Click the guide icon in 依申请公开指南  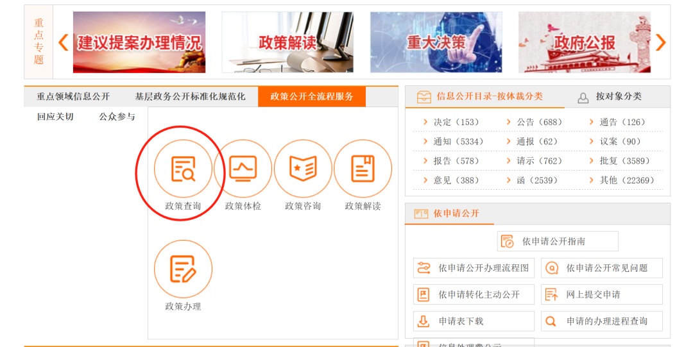pyautogui.click(x=507, y=241)
